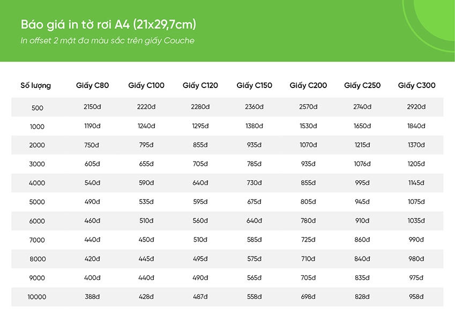Click the 1076đ price cell
Screen dimensions: 455x322
(x=362, y=164)
